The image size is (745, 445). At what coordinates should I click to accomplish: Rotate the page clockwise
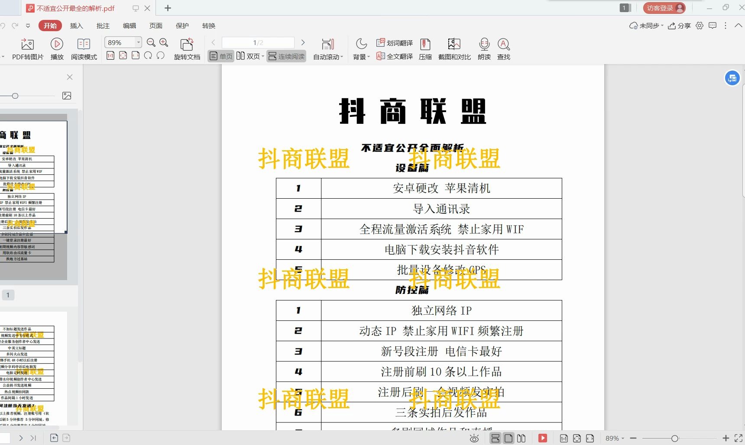148,55
